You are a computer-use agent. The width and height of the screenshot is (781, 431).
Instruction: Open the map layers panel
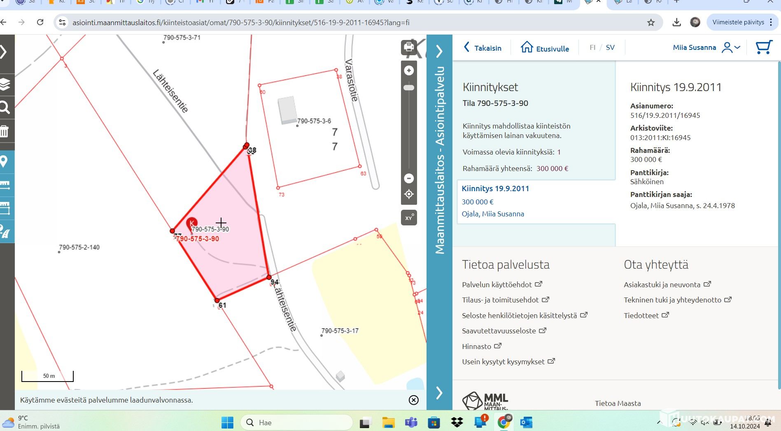coord(5,84)
